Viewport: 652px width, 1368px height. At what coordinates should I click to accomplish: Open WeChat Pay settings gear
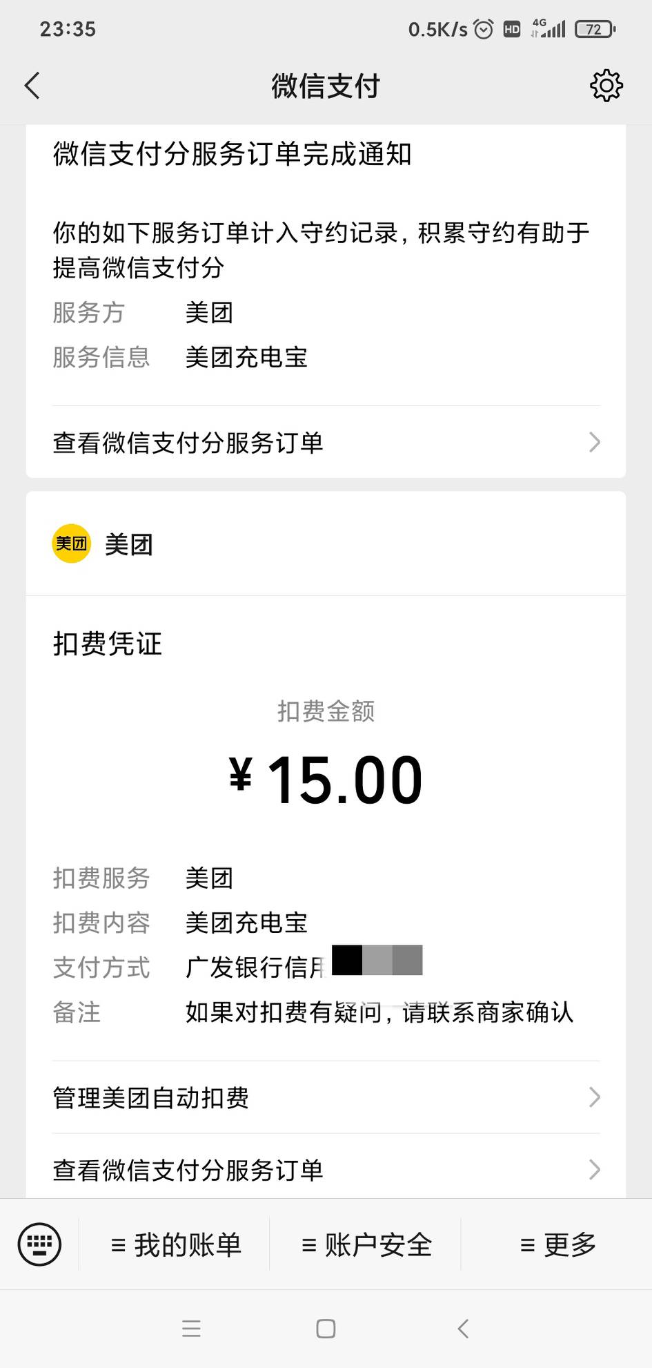coord(606,86)
